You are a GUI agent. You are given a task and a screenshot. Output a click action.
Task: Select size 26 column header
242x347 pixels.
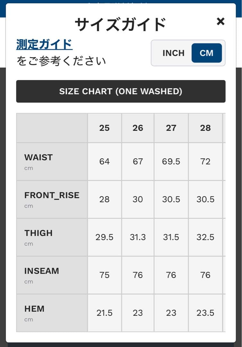click(138, 128)
